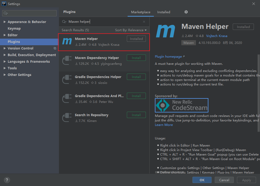Click the Gradle Dependencies Helper plug icon
Image resolution: width=260 pixels, height=186 pixels.
coord(67,79)
